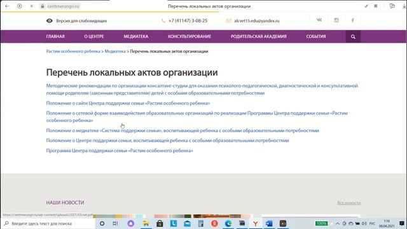
Task: Open Alice assistant purple icon in taskbar
Action: click(x=130, y=223)
